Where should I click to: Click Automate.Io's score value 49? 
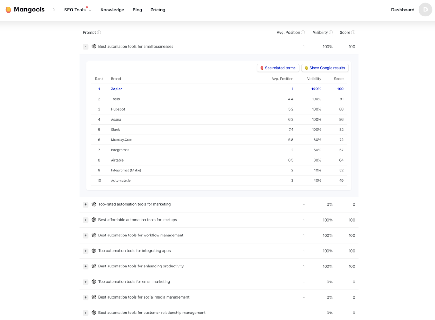point(341,181)
